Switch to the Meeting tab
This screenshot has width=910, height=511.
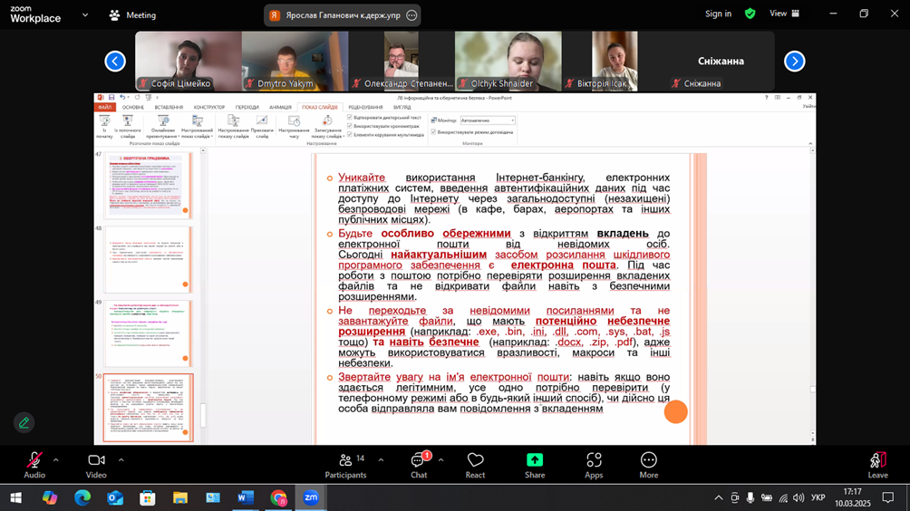pyautogui.click(x=132, y=14)
